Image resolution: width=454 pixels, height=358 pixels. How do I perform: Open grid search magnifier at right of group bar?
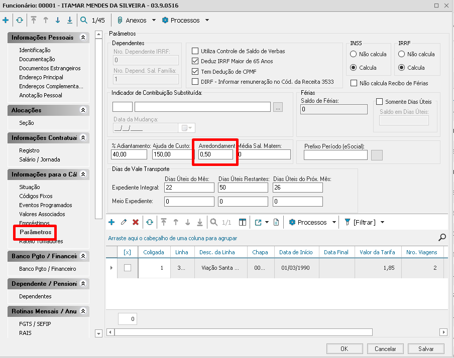(442, 238)
